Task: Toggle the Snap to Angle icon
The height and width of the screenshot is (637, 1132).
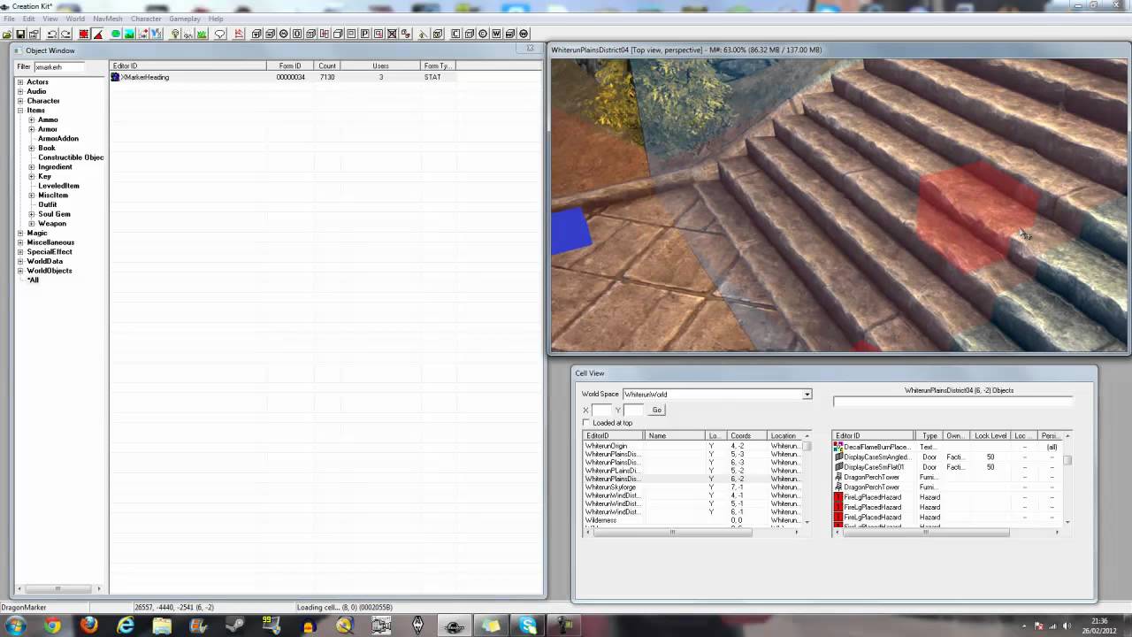Action: point(97,34)
